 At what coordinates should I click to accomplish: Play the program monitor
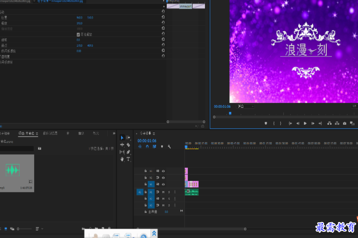[x=305, y=123]
